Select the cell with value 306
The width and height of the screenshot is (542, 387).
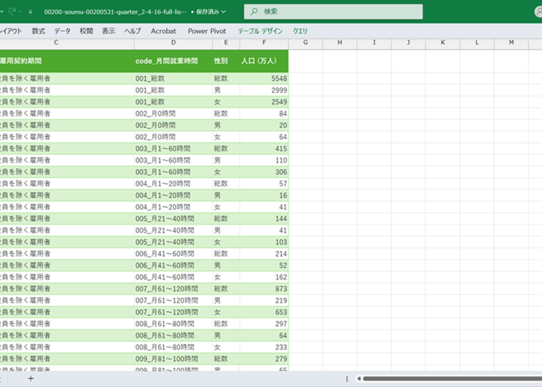click(x=264, y=172)
